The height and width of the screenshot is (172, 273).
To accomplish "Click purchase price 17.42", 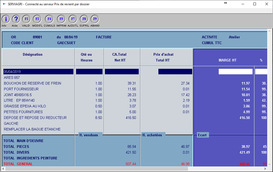I will [185, 95].
